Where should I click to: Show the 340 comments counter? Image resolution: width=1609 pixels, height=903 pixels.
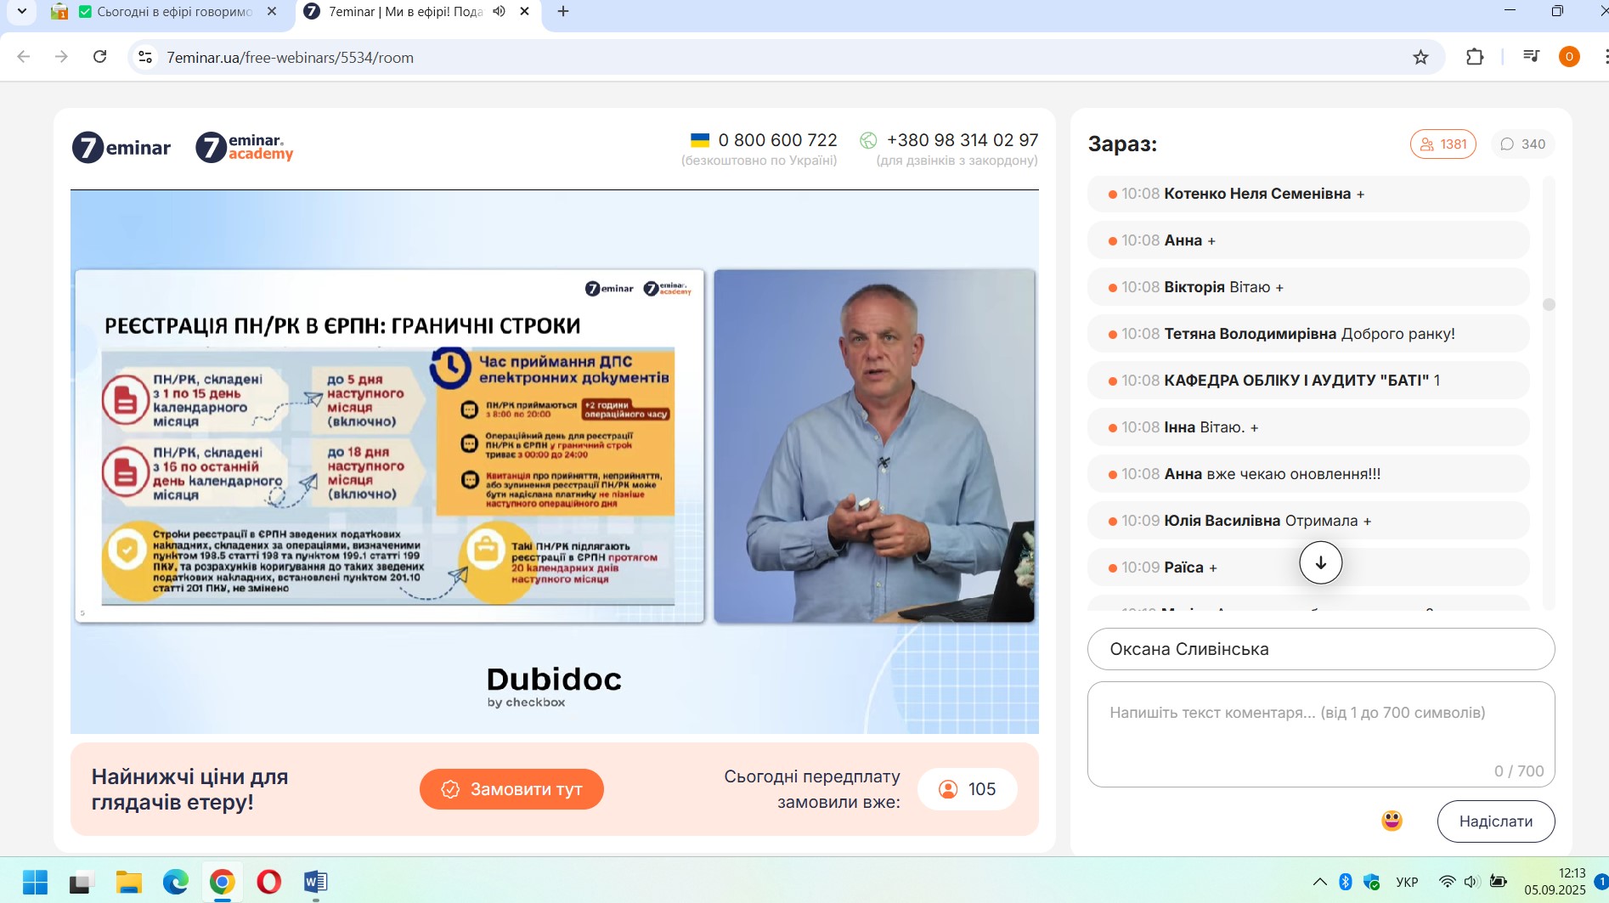(1522, 144)
